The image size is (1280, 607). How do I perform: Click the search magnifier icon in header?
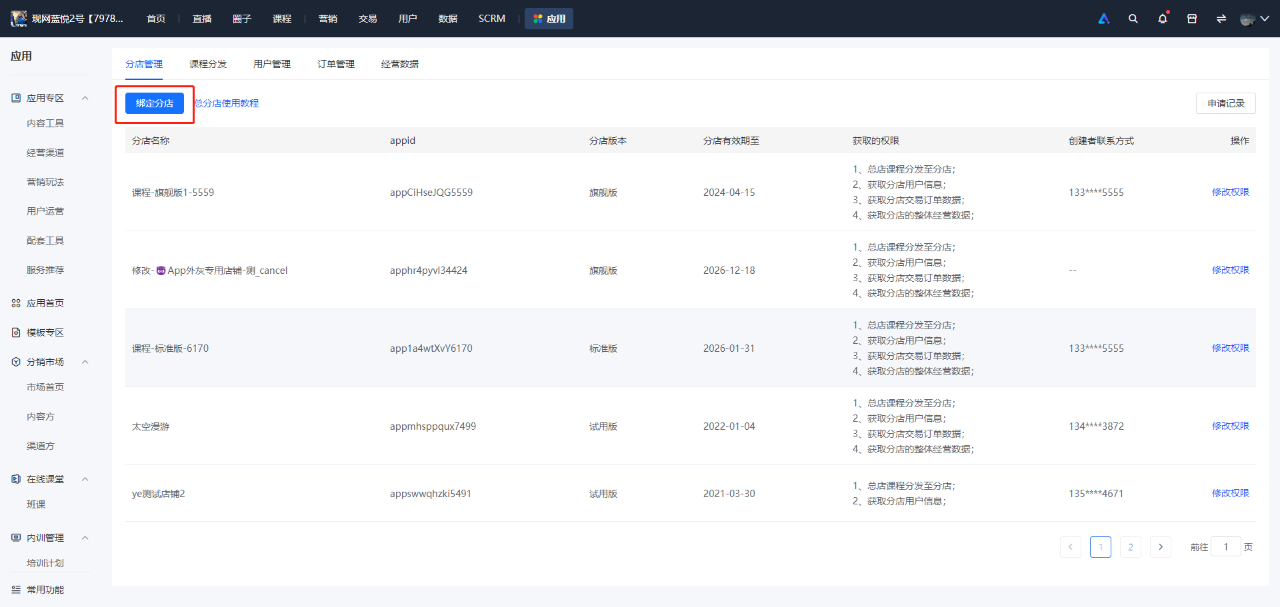click(1133, 19)
